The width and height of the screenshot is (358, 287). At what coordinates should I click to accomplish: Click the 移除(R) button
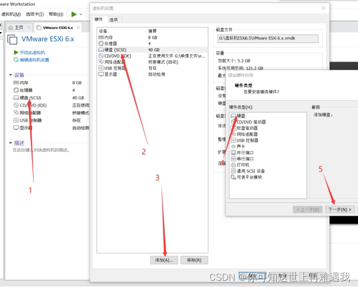[194, 260]
